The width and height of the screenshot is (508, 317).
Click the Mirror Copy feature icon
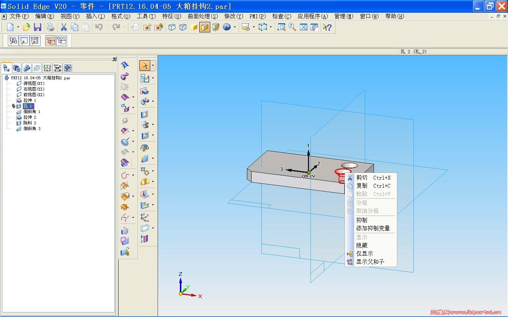coord(145,182)
